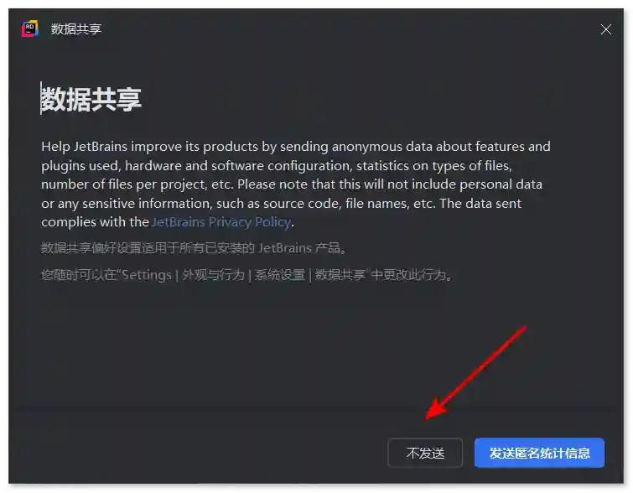Open the JetBrains Privacy Policy link
Screen dimensions: 633x493
pos(221,222)
